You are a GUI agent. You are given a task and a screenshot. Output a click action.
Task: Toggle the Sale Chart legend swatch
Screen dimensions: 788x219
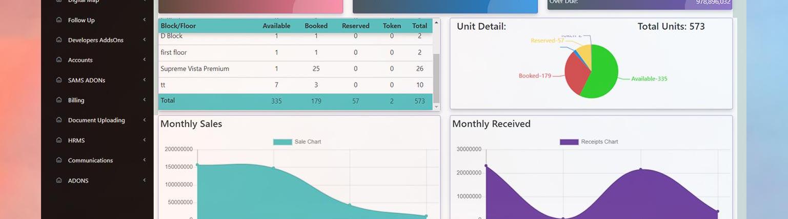point(282,142)
